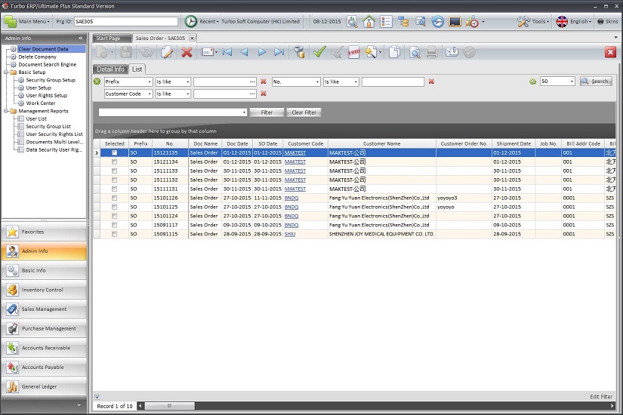
Task: Click into the Prg ID input field
Action: 126,21
